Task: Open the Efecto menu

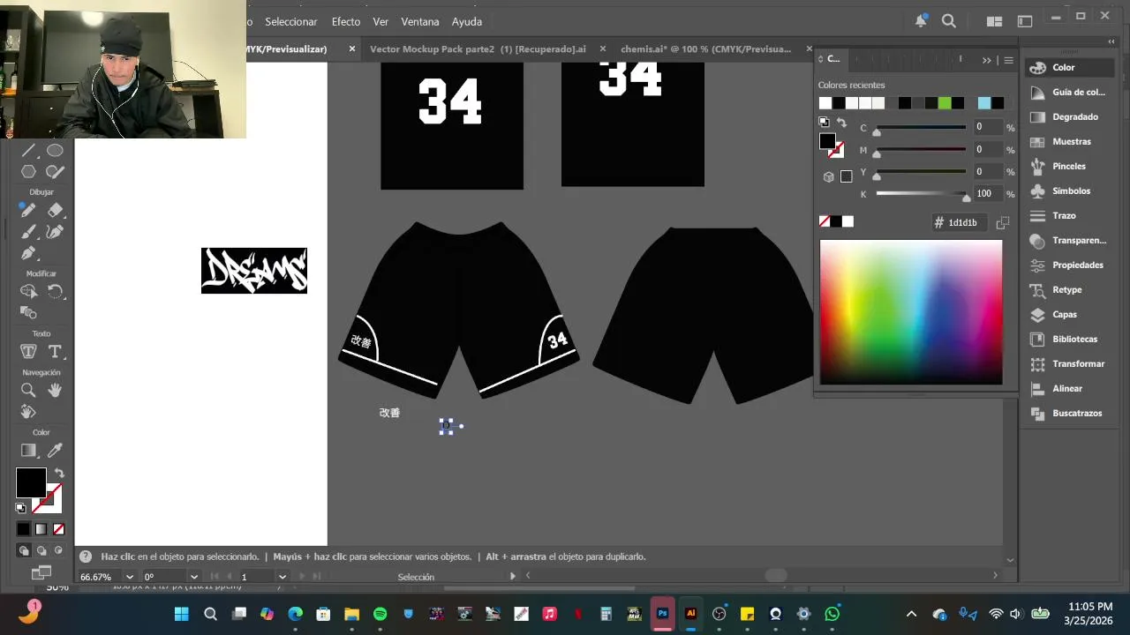Action: 346,21
